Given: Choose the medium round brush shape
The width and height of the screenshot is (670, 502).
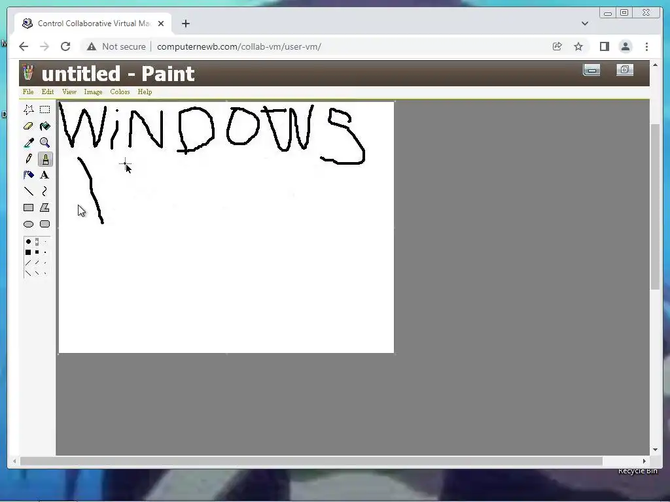Looking at the screenshot, I should pos(37,242).
